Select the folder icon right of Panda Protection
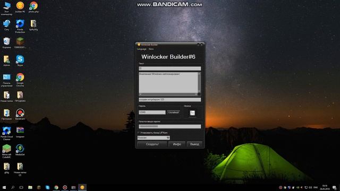The height and width of the screenshot is (191, 340). [33, 25]
